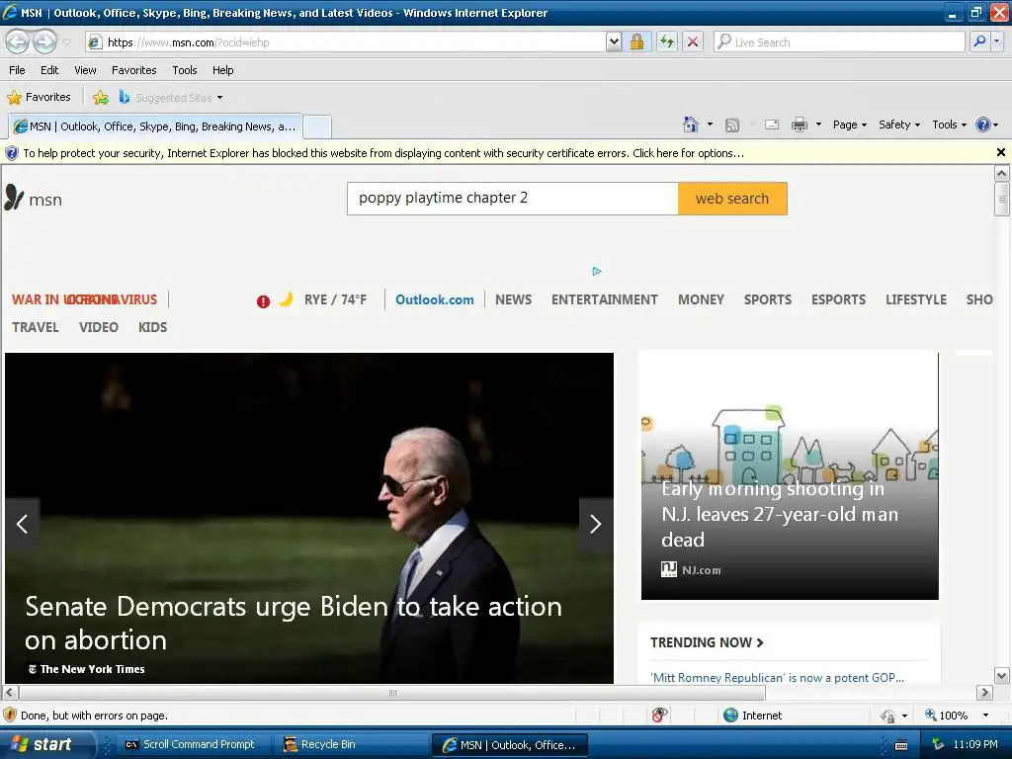The width and height of the screenshot is (1012, 759).
Task: Click the yellow web search button
Action: (732, 198)
